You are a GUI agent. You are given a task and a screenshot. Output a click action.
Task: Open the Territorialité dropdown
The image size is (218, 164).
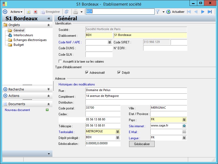(117, 132)
